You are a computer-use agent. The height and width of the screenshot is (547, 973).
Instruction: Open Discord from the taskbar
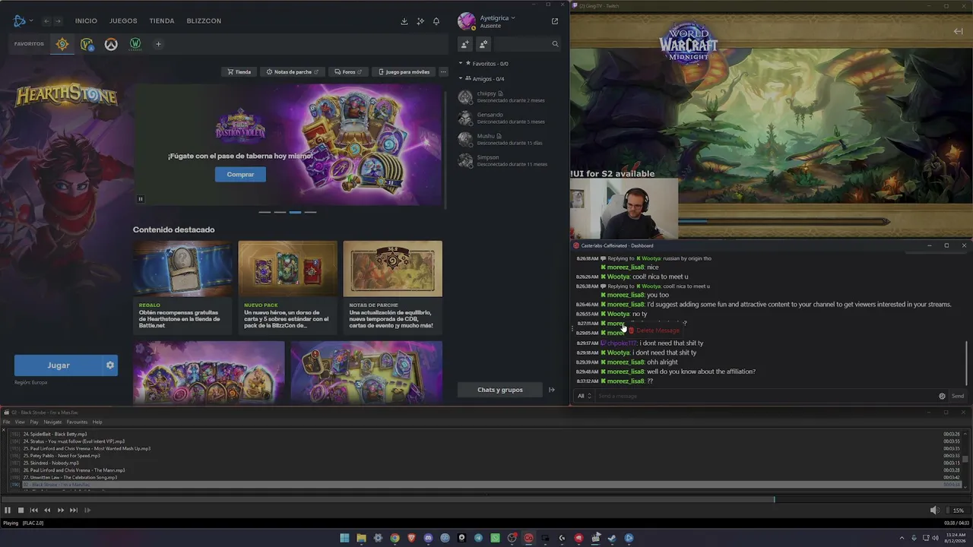pyautogui.click(x=428, y=538)
